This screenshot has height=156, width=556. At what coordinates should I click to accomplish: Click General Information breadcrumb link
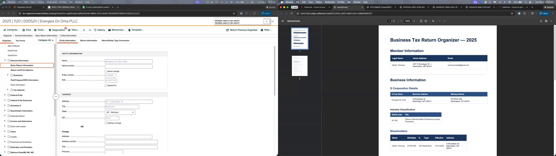24,36
